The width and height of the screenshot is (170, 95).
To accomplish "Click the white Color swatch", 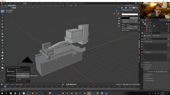I will (x=130, y=14).
